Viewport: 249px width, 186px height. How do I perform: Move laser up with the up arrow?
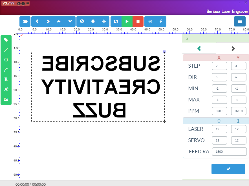click(59, 21)
